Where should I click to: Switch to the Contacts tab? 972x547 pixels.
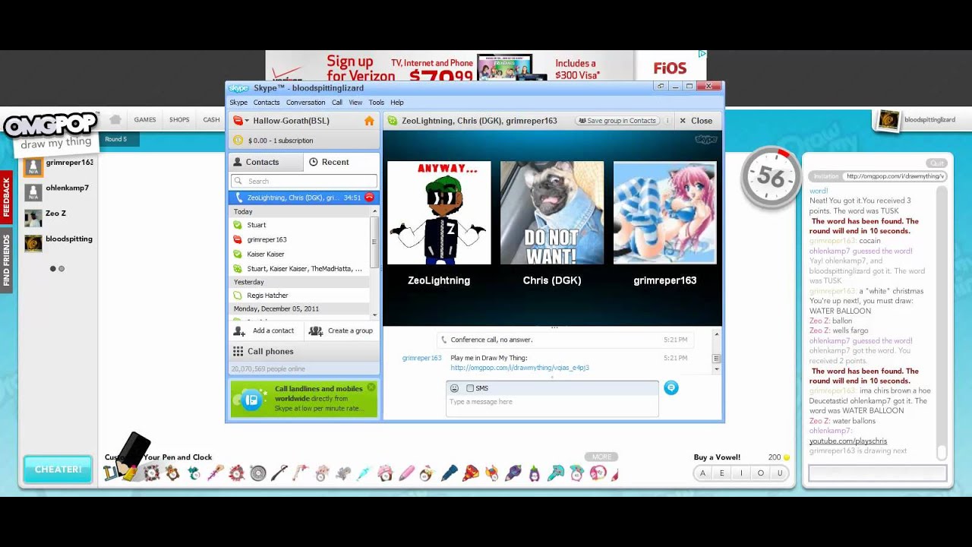coord(266,162)
